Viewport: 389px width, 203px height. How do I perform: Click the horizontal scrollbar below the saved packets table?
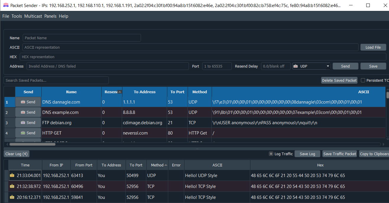coord(33,144)
